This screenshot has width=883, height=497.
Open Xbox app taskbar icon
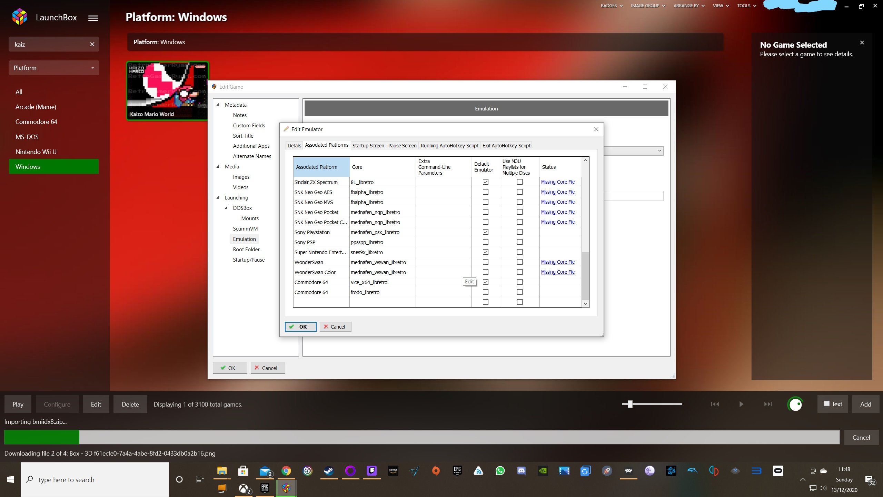coord(244,488)
